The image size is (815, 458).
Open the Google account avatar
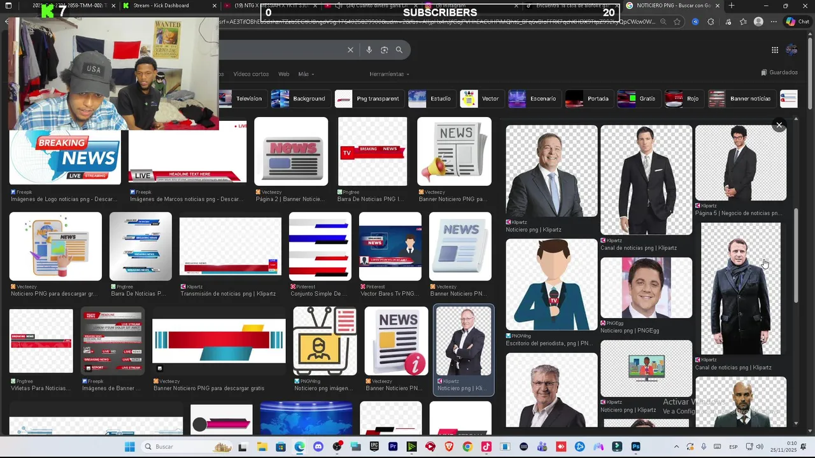pos(792,50)
